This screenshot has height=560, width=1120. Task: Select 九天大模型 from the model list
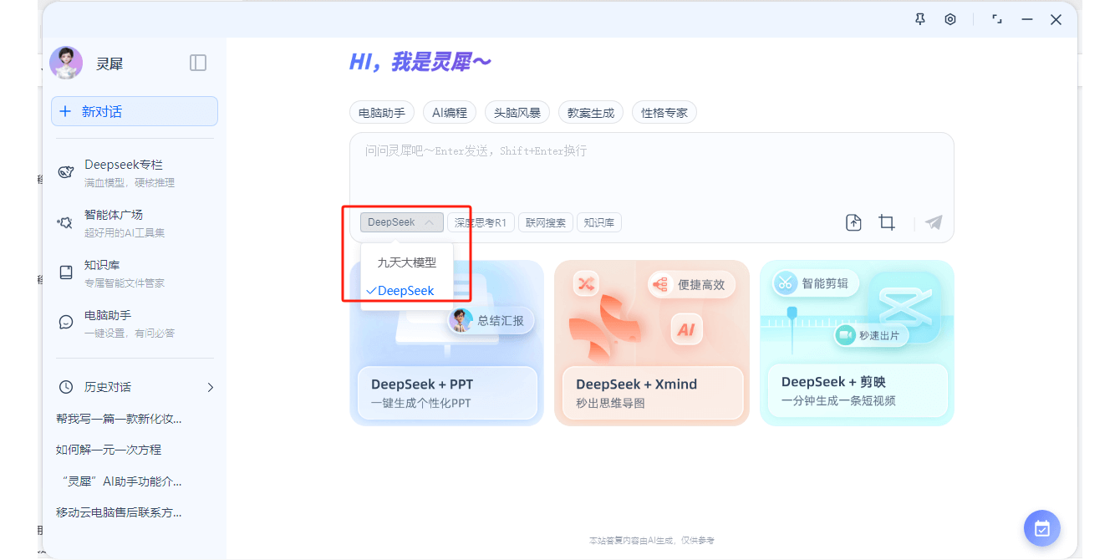[406, 262]
